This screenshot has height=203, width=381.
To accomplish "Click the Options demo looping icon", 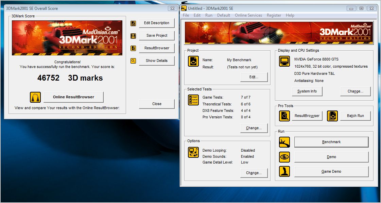I will point(193,152).
